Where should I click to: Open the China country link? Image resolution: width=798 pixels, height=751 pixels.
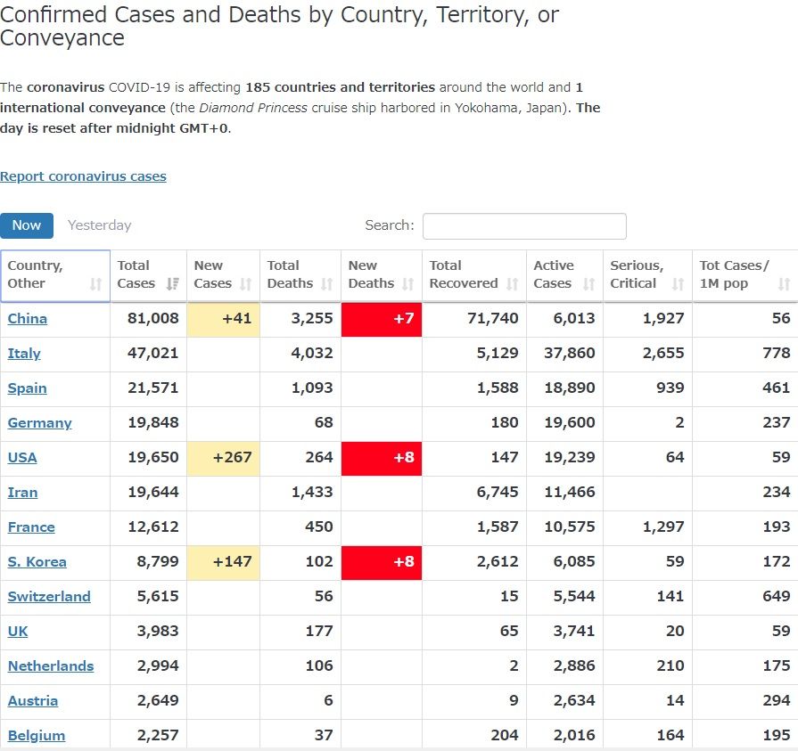[28, 319]
